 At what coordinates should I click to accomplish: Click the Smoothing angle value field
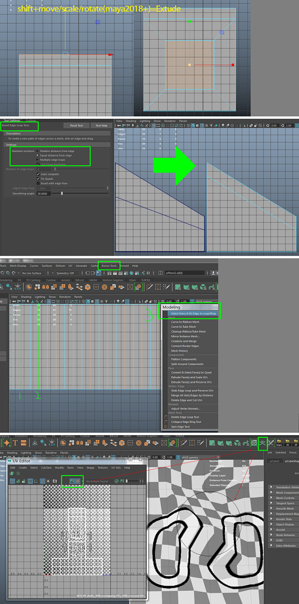click(x=43, y=193)
